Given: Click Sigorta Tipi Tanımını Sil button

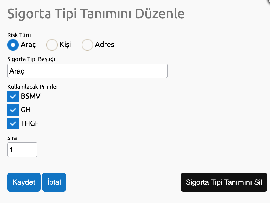Looking at the screenshot, I should click(x=224, y=182).
